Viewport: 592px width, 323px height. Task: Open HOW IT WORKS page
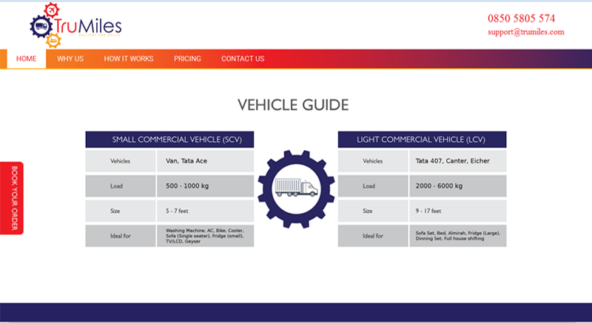coord(129,59)
